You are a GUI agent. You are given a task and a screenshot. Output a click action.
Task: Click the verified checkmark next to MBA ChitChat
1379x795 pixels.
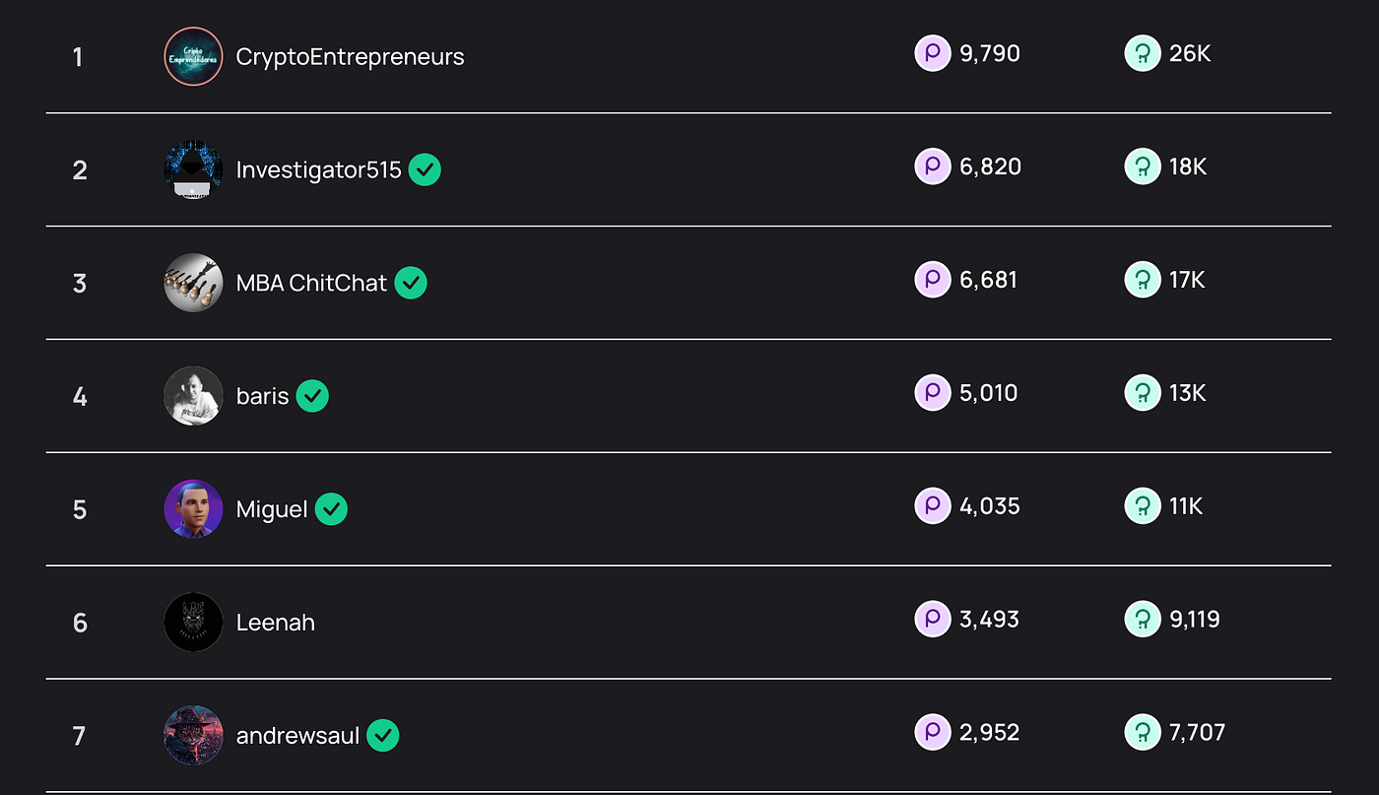pos(411,283)
